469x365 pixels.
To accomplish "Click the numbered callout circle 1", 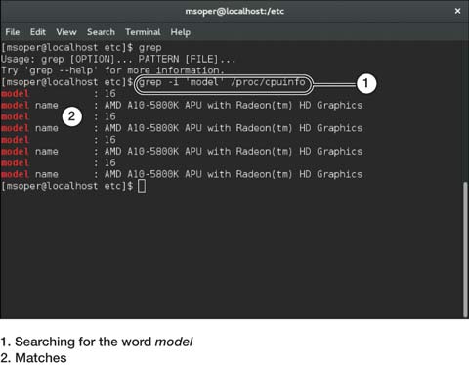I will (x=366, y=83).
